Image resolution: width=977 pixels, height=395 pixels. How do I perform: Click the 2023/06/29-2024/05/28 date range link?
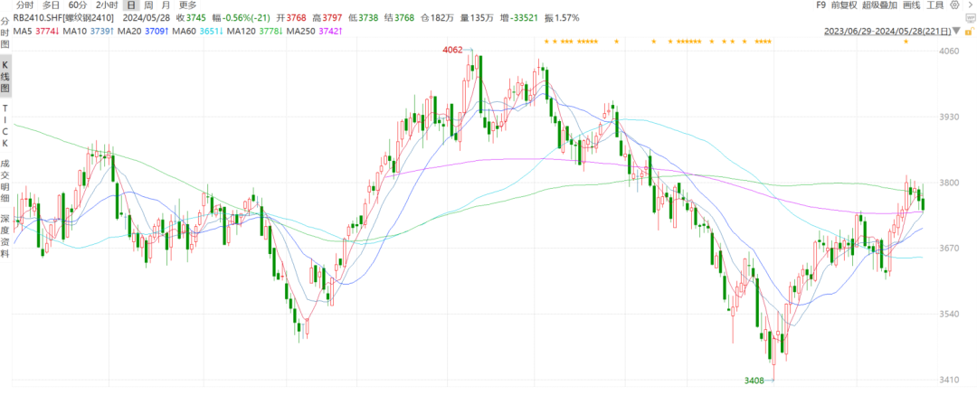(888, 31)
